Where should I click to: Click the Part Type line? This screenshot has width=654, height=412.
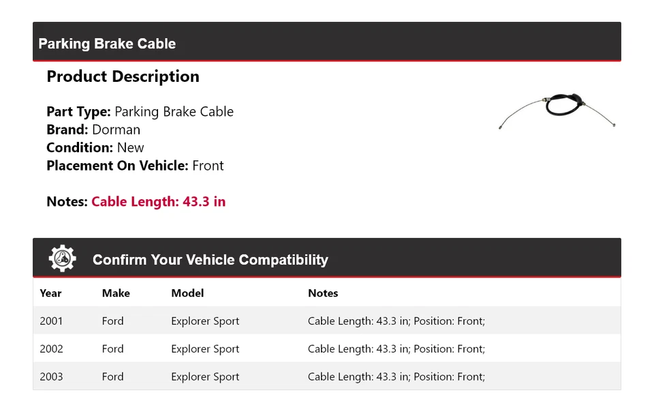tap(140, 112)
